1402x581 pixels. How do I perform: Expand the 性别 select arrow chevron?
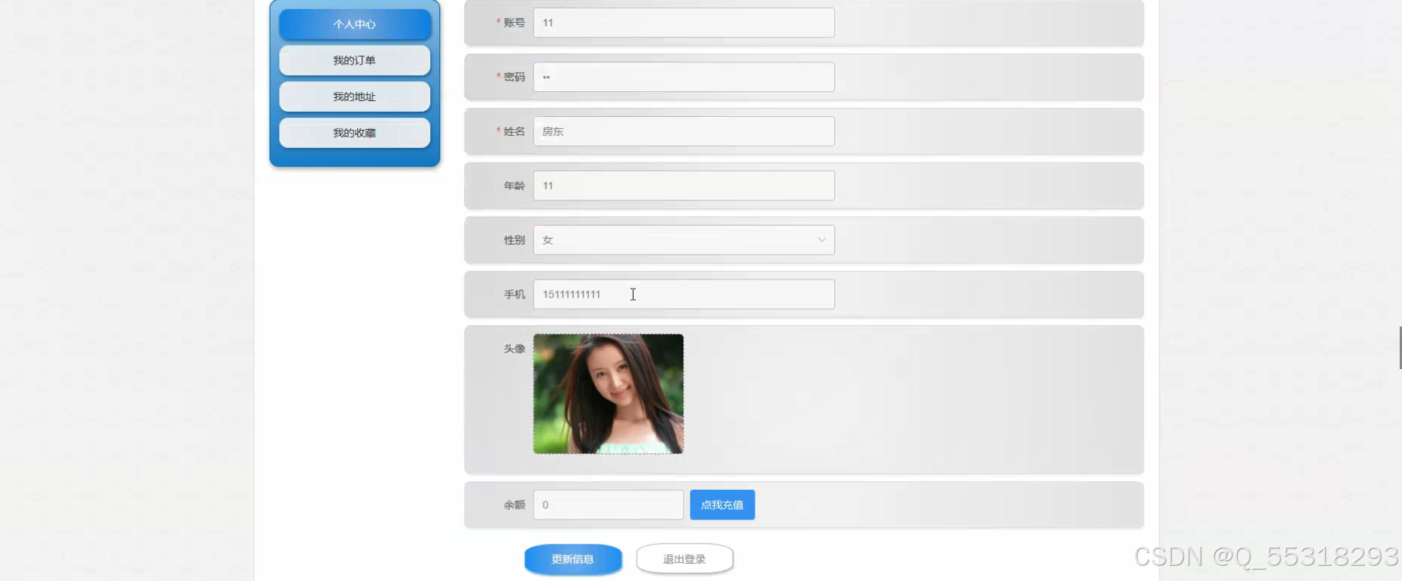(x=821, y=240)
